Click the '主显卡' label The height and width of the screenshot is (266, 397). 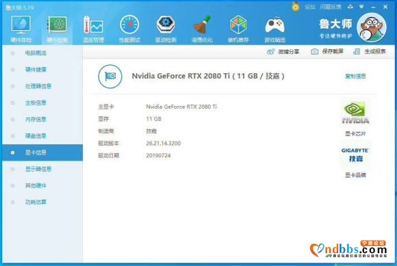tap(106, 107)
